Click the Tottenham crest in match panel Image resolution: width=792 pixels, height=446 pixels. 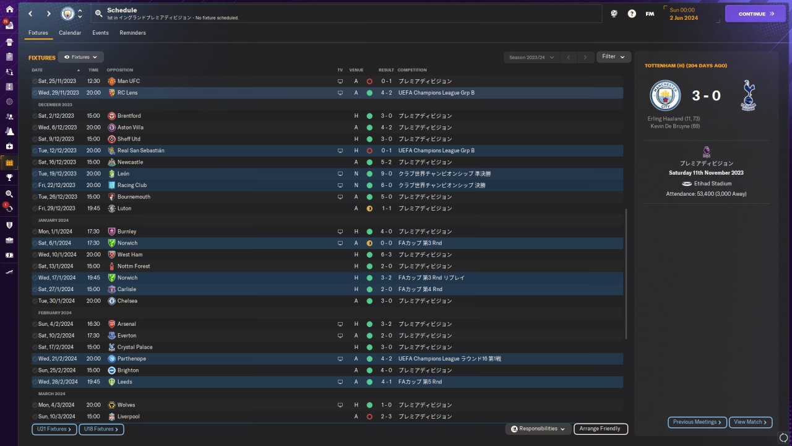click(x=748, y=95)
